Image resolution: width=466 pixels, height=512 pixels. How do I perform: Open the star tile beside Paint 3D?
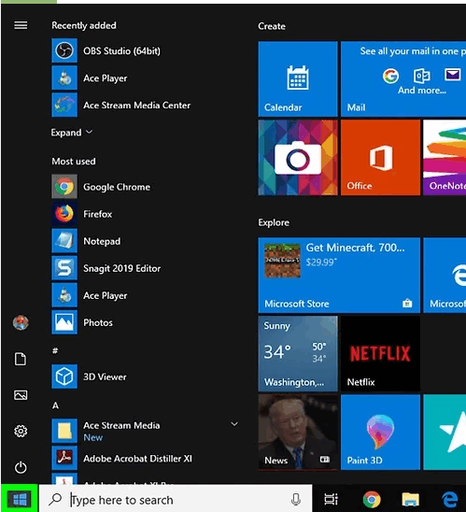click(x=445, y=432)
